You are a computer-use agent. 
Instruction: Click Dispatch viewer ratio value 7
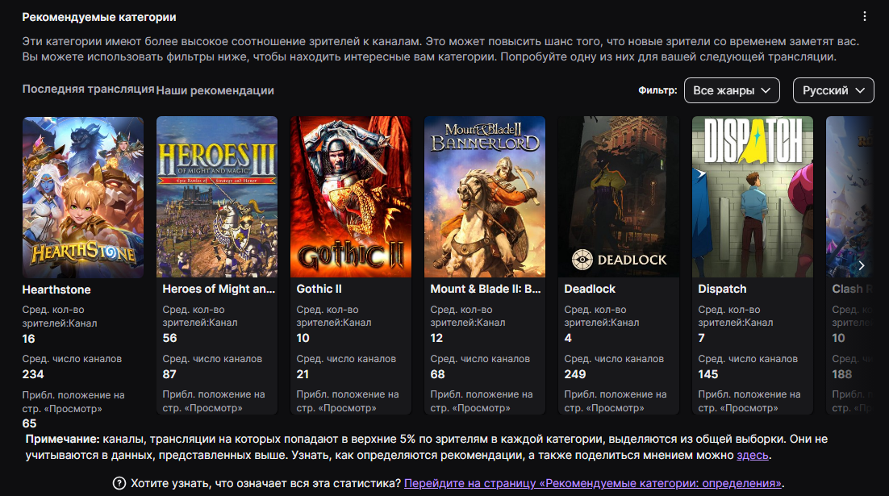pos(701,339)
